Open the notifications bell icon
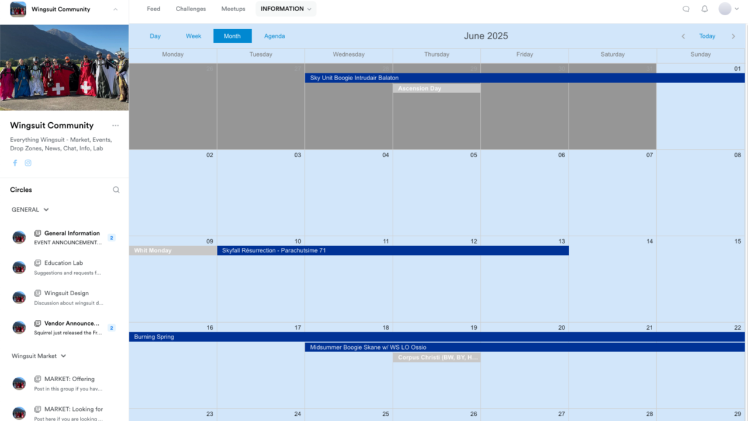This screenshot has height=421, width=748. (x=705, y=9)
